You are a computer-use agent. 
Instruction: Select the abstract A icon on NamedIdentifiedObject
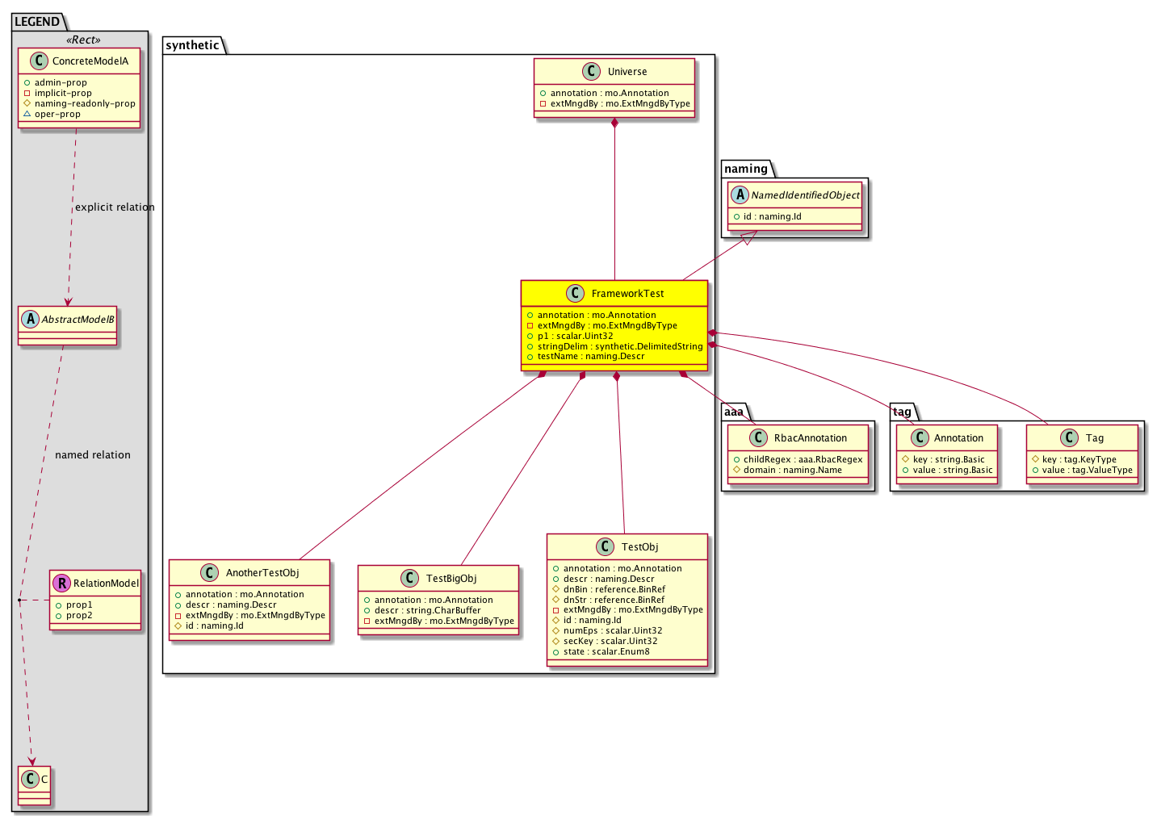click(x=740, y=195)
